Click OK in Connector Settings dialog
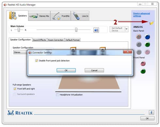160x127 pixels. click(66, 70)
